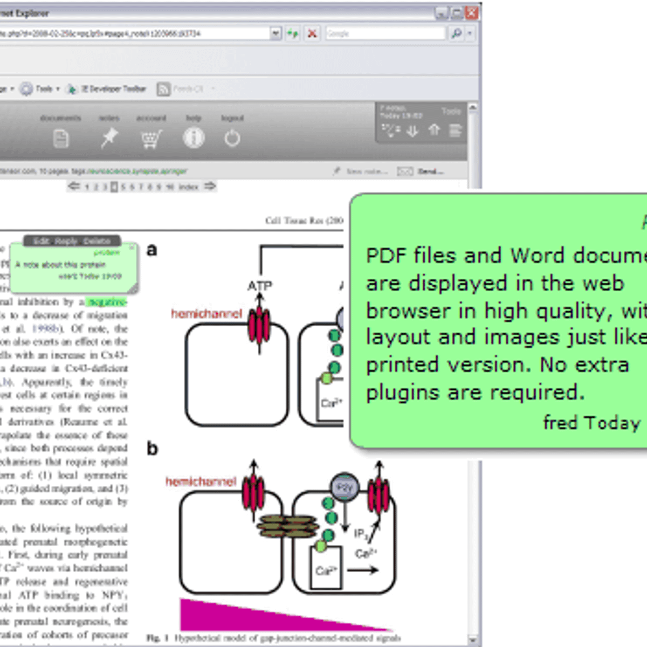Click Edit on the note
647x647 pixels.
tap(42, 241)
